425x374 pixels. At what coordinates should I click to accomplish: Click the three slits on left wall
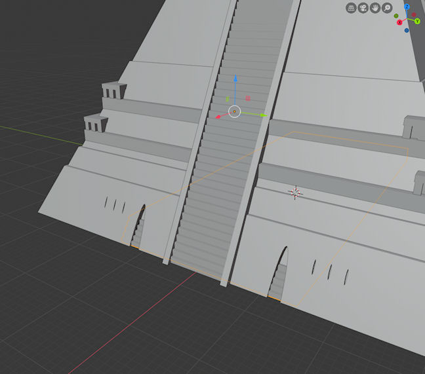pos(115,205)
